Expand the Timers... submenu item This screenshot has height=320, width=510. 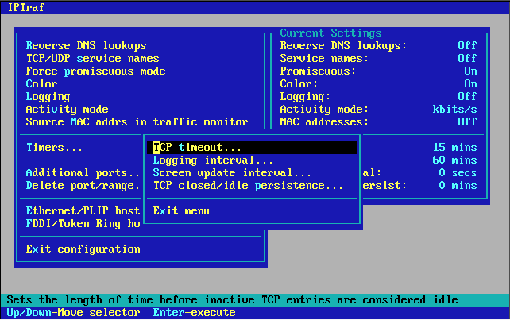coord(54,148)
